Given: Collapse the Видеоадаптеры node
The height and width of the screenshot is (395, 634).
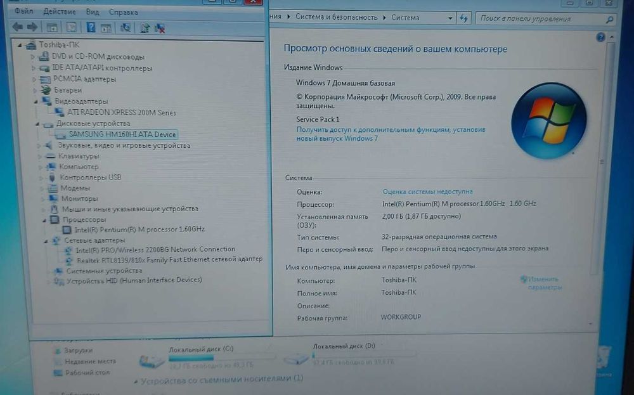Looking at the screenshot, I should click(36, 101).
